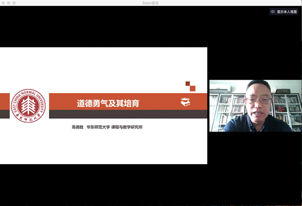Image resolution: width=302 pixels, height=206 pixels.
Task: Click the 课程与教学研究所 text on the slide
Action: (127, 127)
